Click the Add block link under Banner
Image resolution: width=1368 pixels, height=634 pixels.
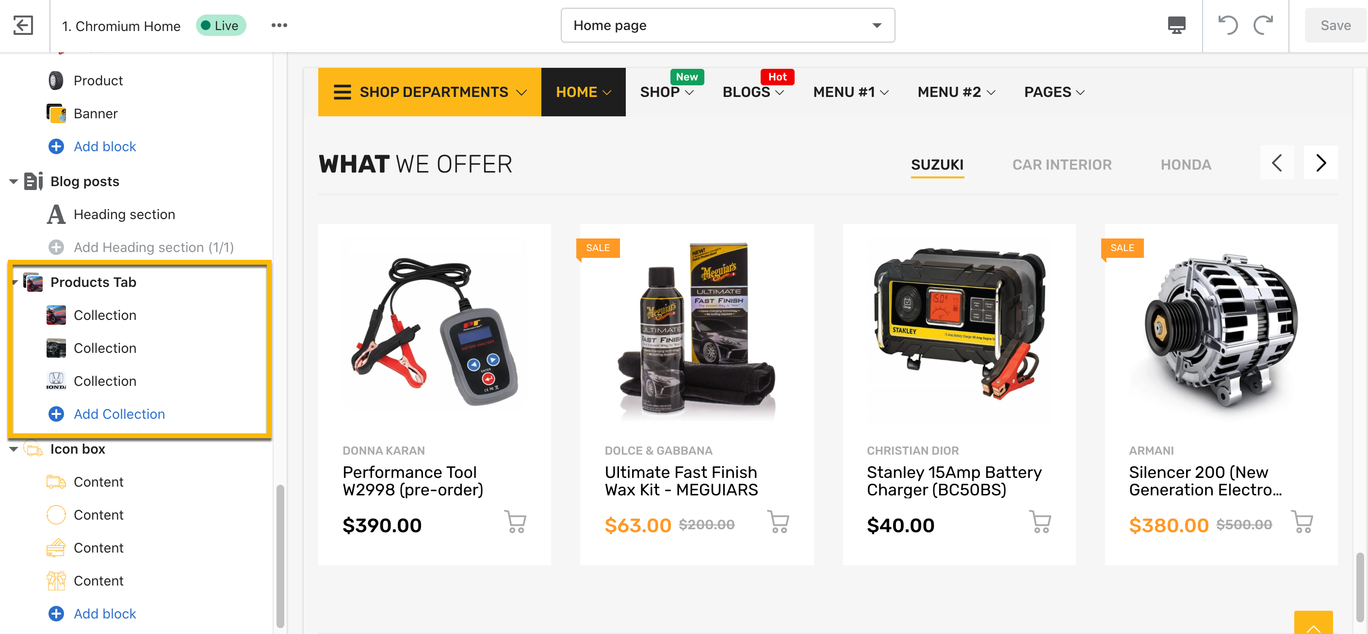pyautogui.click(x=105, y=146)
